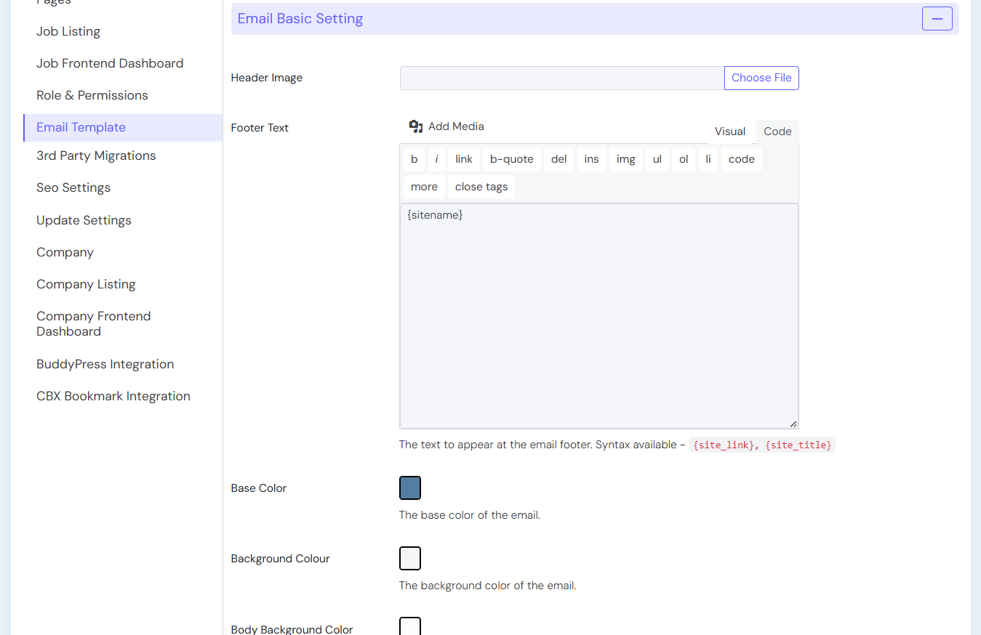Click the close tags button
The height and width of the screenshot is (635, 981).
point(481,187)
